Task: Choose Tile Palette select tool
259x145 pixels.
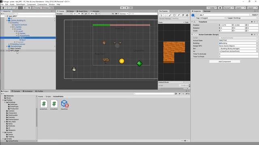Action: coord(161,15)
